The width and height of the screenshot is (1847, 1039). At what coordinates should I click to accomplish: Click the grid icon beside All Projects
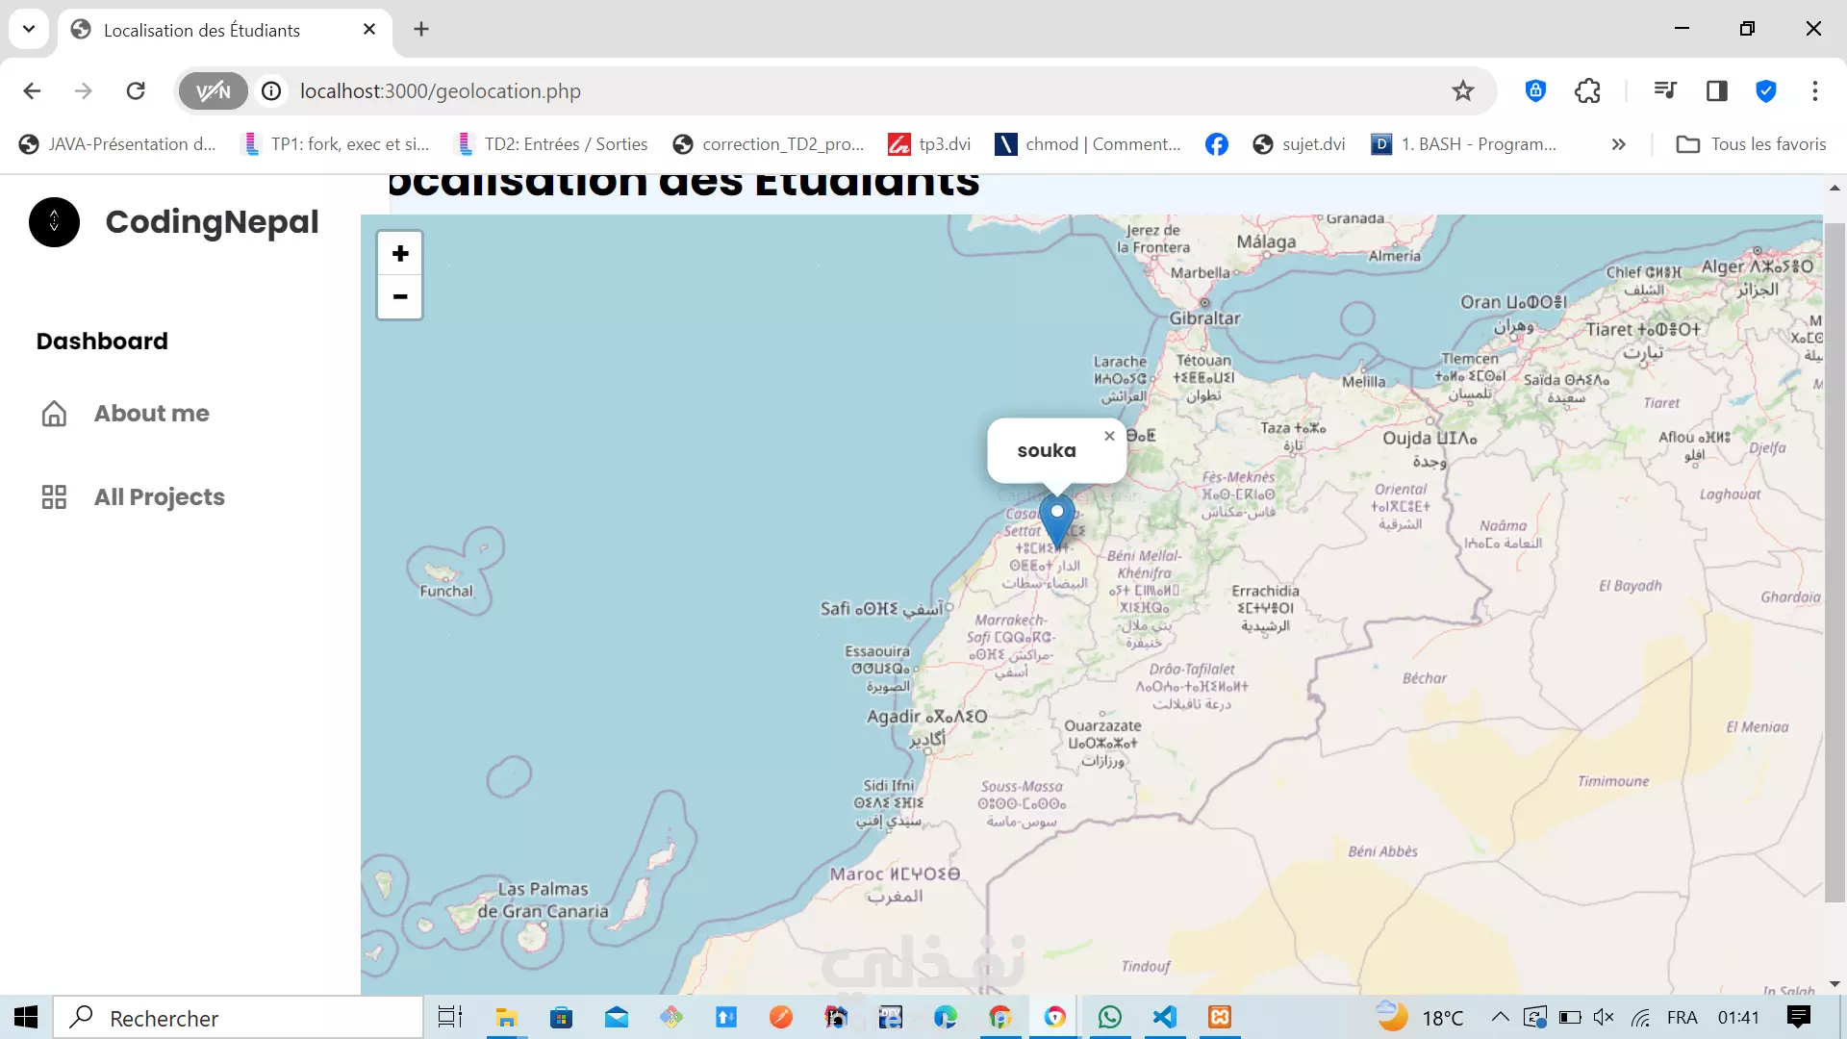[54, 497]
